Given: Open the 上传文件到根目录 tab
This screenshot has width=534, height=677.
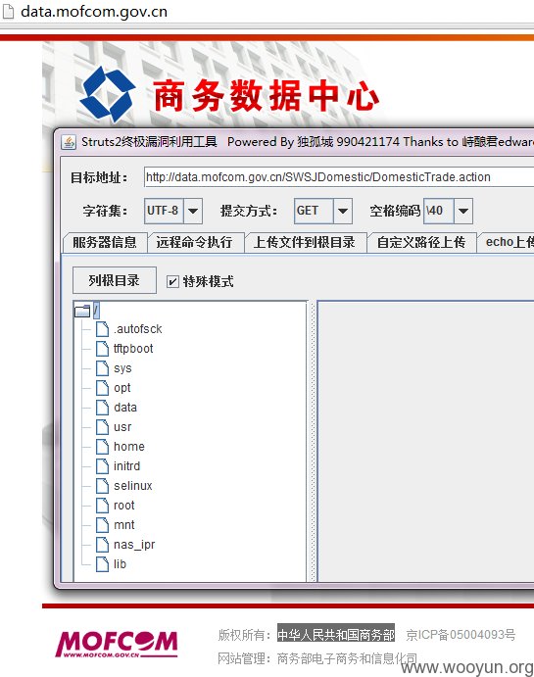Looking at the screenshot, I should pos(305,242).
